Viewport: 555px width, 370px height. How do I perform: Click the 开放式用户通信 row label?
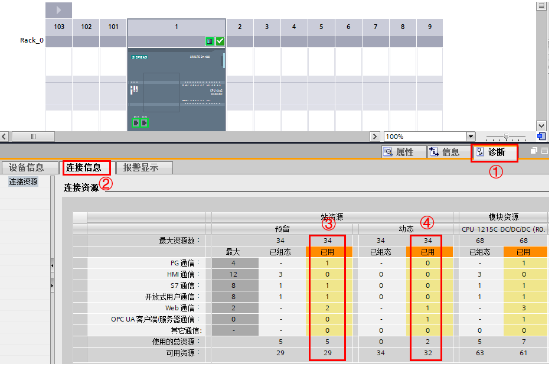click(172, 297)
